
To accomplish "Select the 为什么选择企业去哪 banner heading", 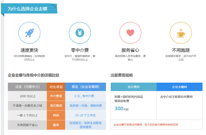I will 27,9.
